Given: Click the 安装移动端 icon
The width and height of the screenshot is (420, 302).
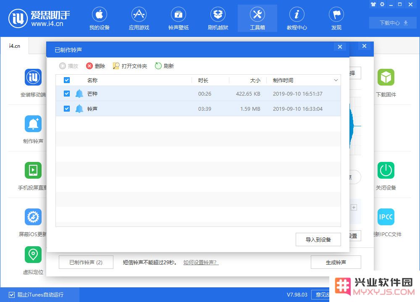Looking at the screenshot, I should (x=33, y=77).
